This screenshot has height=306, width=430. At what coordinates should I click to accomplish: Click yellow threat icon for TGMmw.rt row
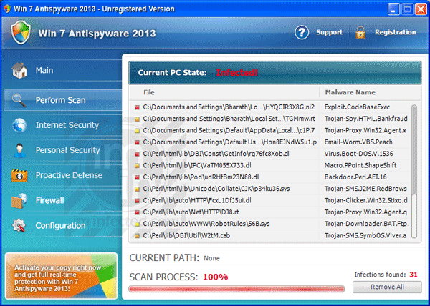coord(137,119)
